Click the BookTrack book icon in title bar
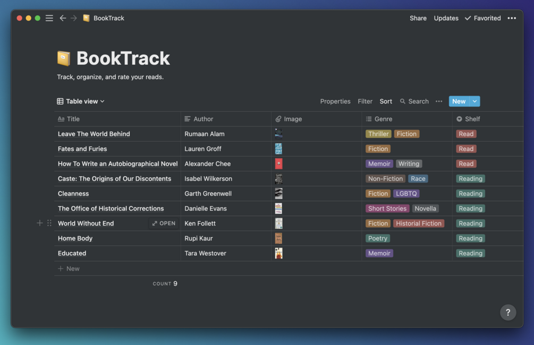Viewport: 534px width, 345px height. 86,18
